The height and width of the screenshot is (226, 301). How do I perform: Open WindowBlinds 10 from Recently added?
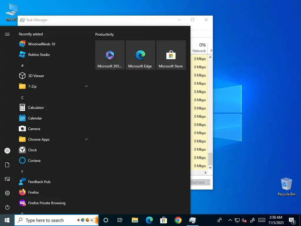pos(54,44)
